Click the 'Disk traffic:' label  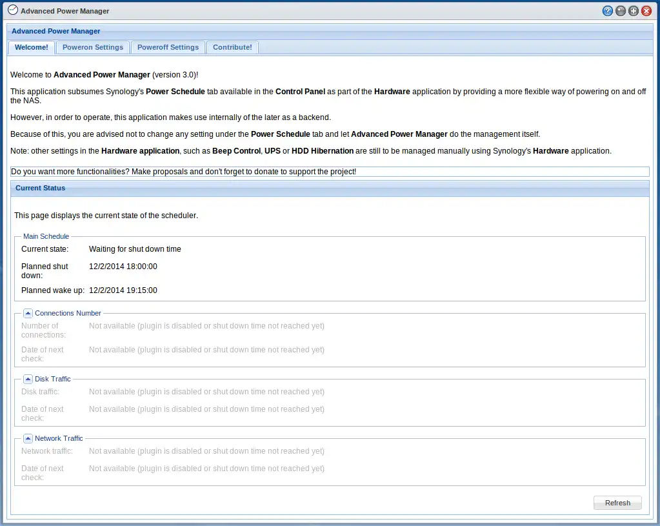point(41,392)
